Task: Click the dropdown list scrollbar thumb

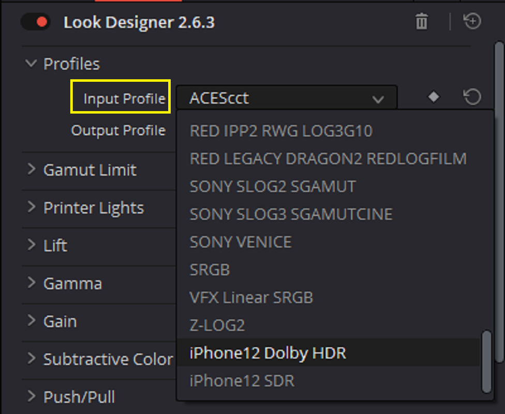Action: (487, 362)
